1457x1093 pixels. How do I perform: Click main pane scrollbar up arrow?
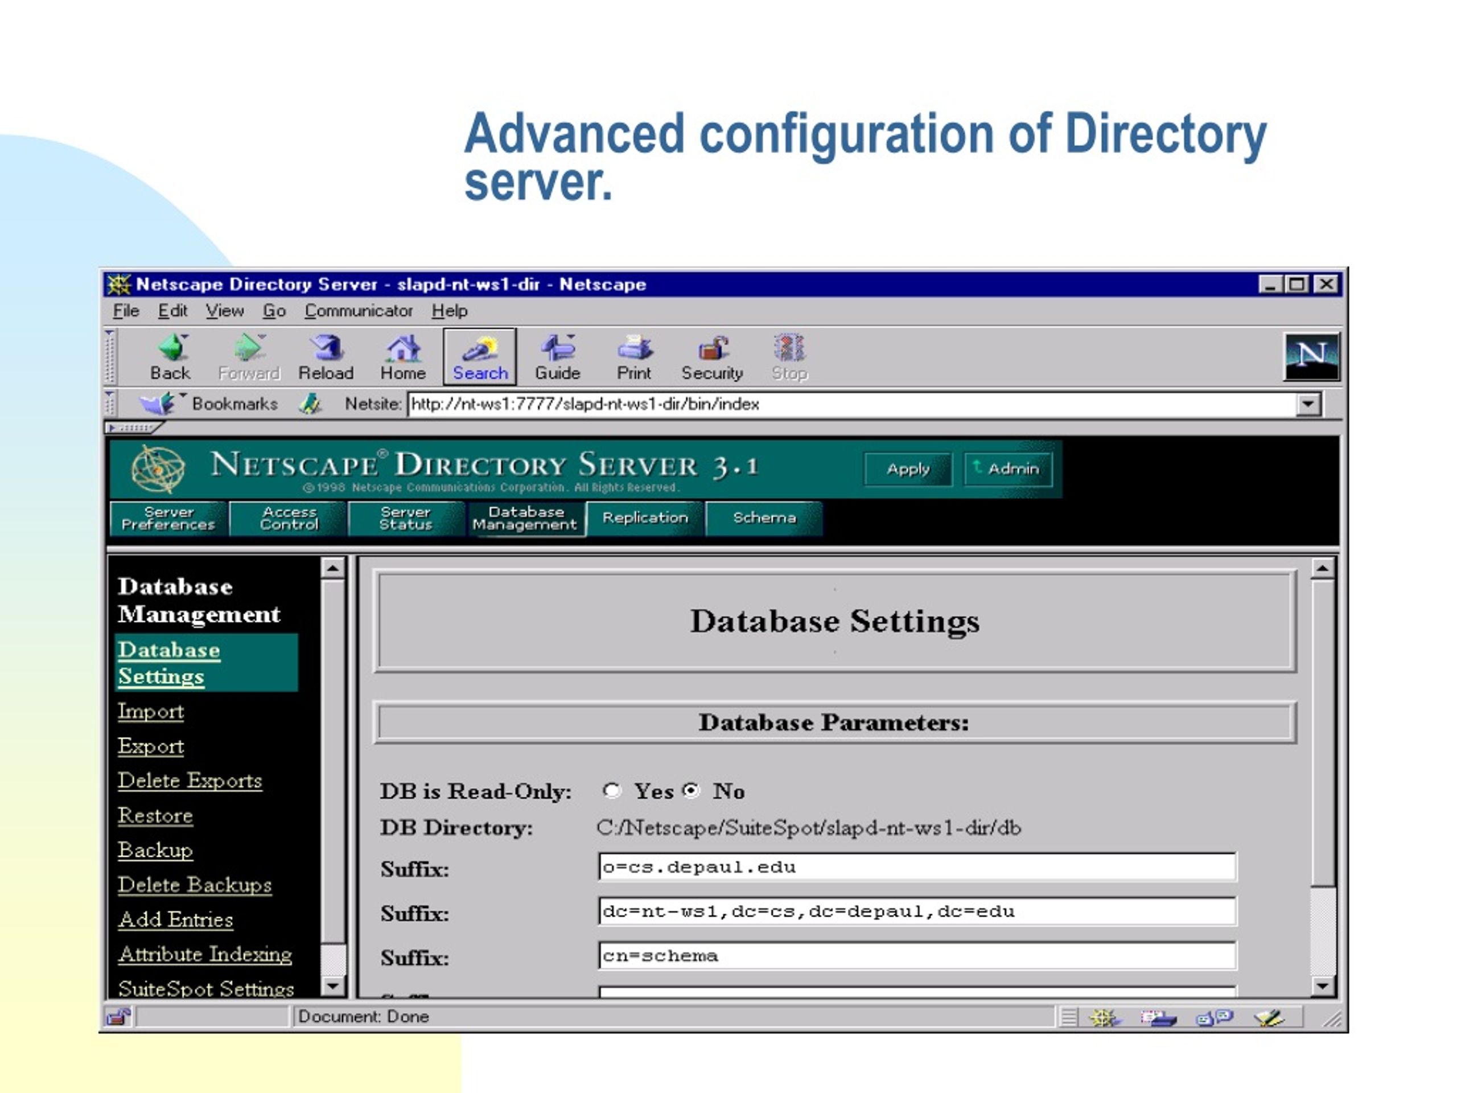(1323, 569)
